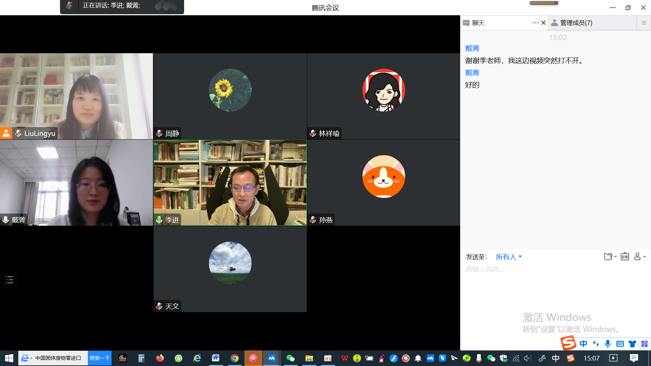651x366 pixels.
Task: Expand the 所有人 recipient dropdown
Action: tap(509, 257)
